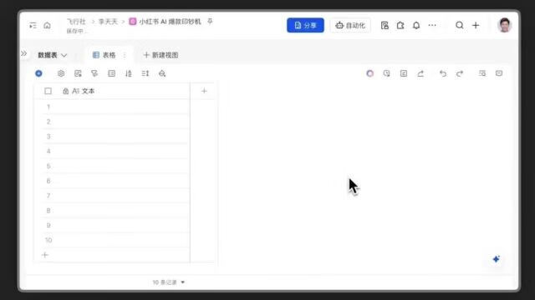This screenshot has height=300, width=535.
Task: Redo the last action
Action: (460, 73)
